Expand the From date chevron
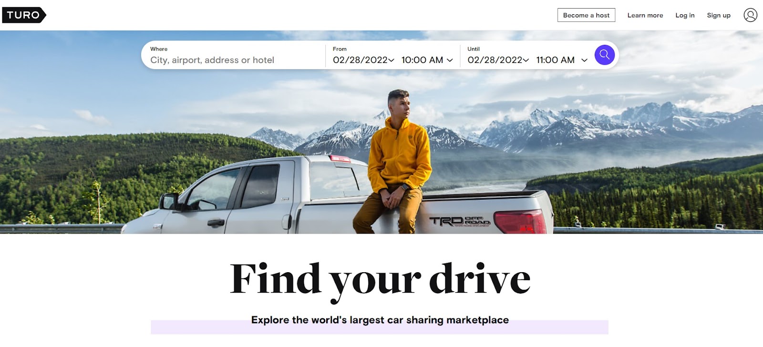 coord(391,60)
